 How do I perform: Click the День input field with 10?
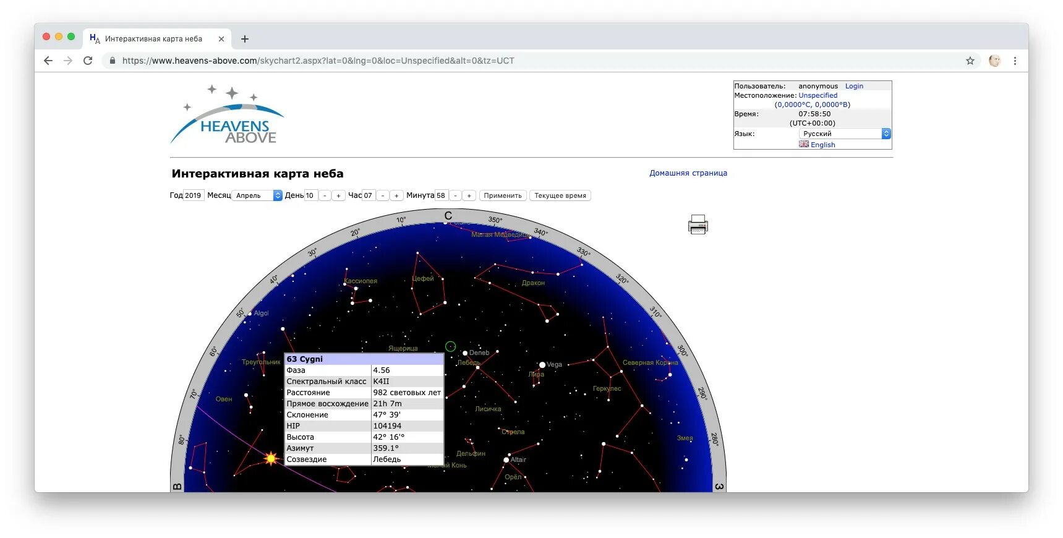[x=311, y=195]
